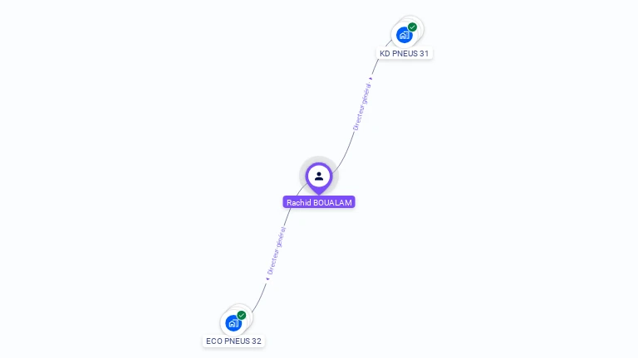The width and height of the screenshot is (638, 358).
Task: Click the ECO PNEUS 32 text label
Action: coord(233,341)
